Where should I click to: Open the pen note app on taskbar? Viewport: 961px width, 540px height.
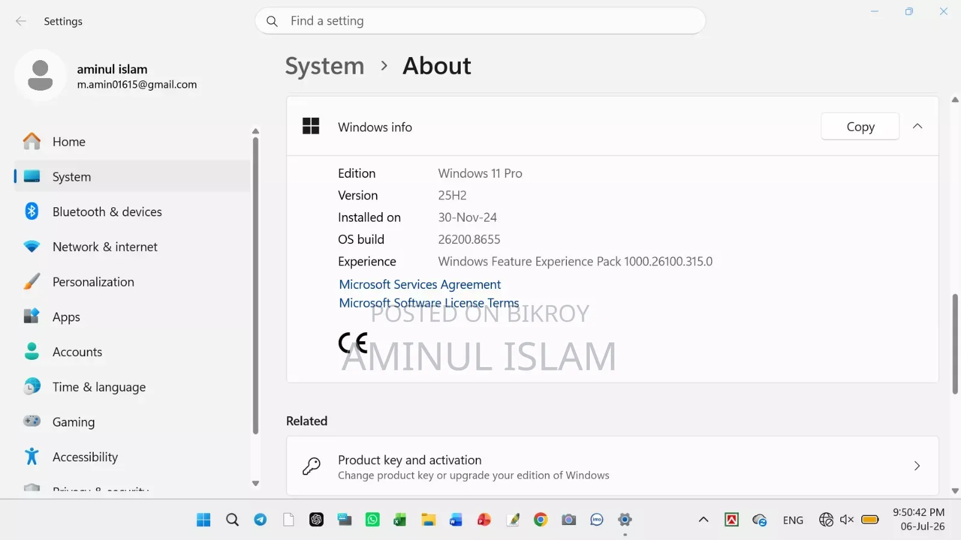513,520
